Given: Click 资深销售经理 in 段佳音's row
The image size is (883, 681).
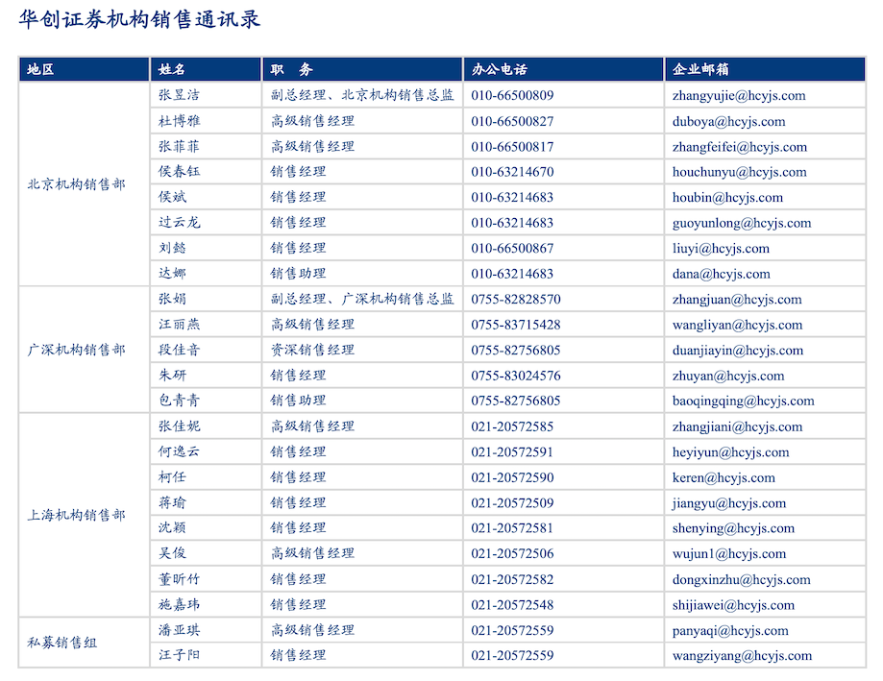Looking at the screenshot, I should tap(312, 350).
